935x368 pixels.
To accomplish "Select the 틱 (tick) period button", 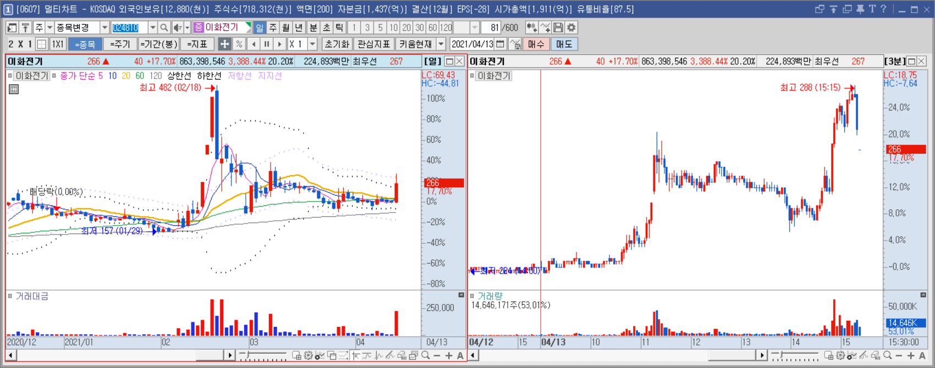I will click(339, 27).
